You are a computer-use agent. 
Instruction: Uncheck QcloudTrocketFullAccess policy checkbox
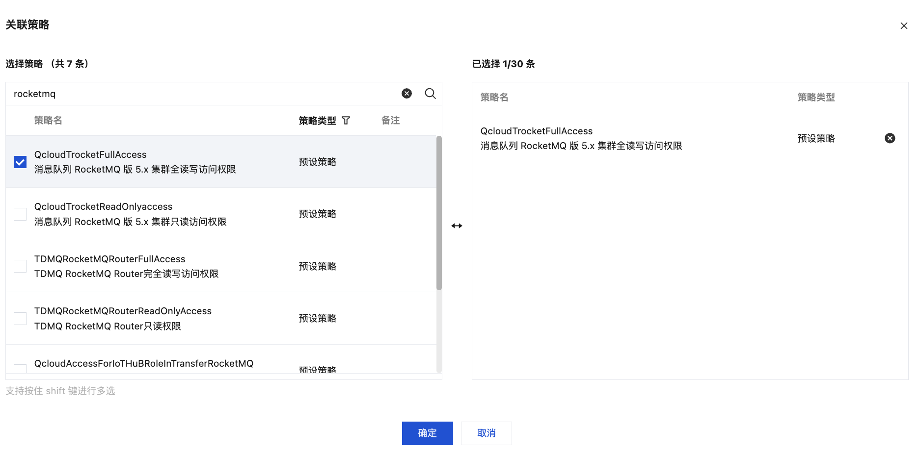(x=20, y=162)
